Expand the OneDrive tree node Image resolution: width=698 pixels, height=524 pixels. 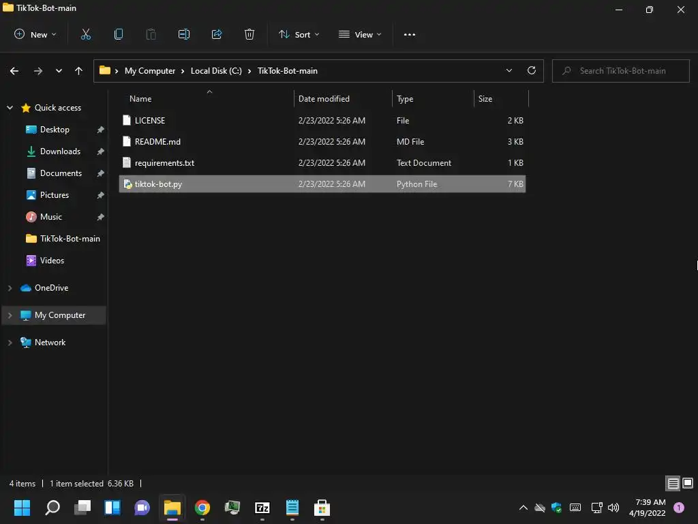coord(10,289)
